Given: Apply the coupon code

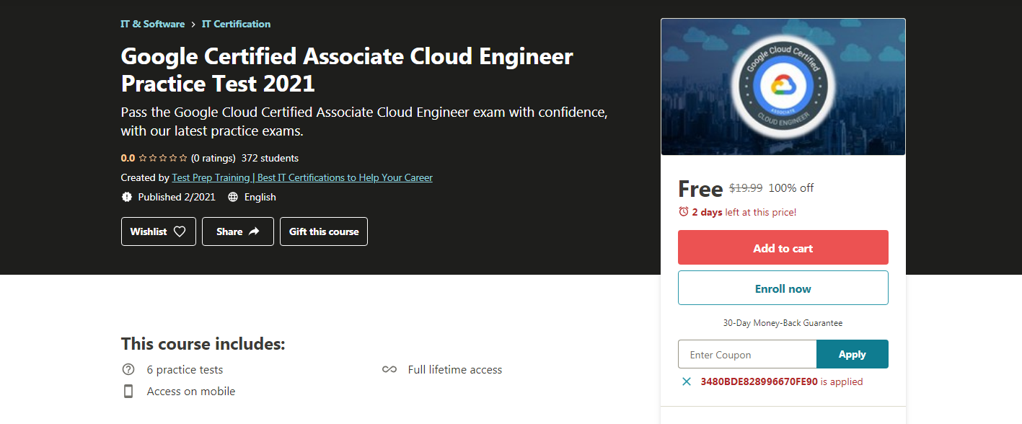Looking at the screenshot, I should (x=852, y=354).
